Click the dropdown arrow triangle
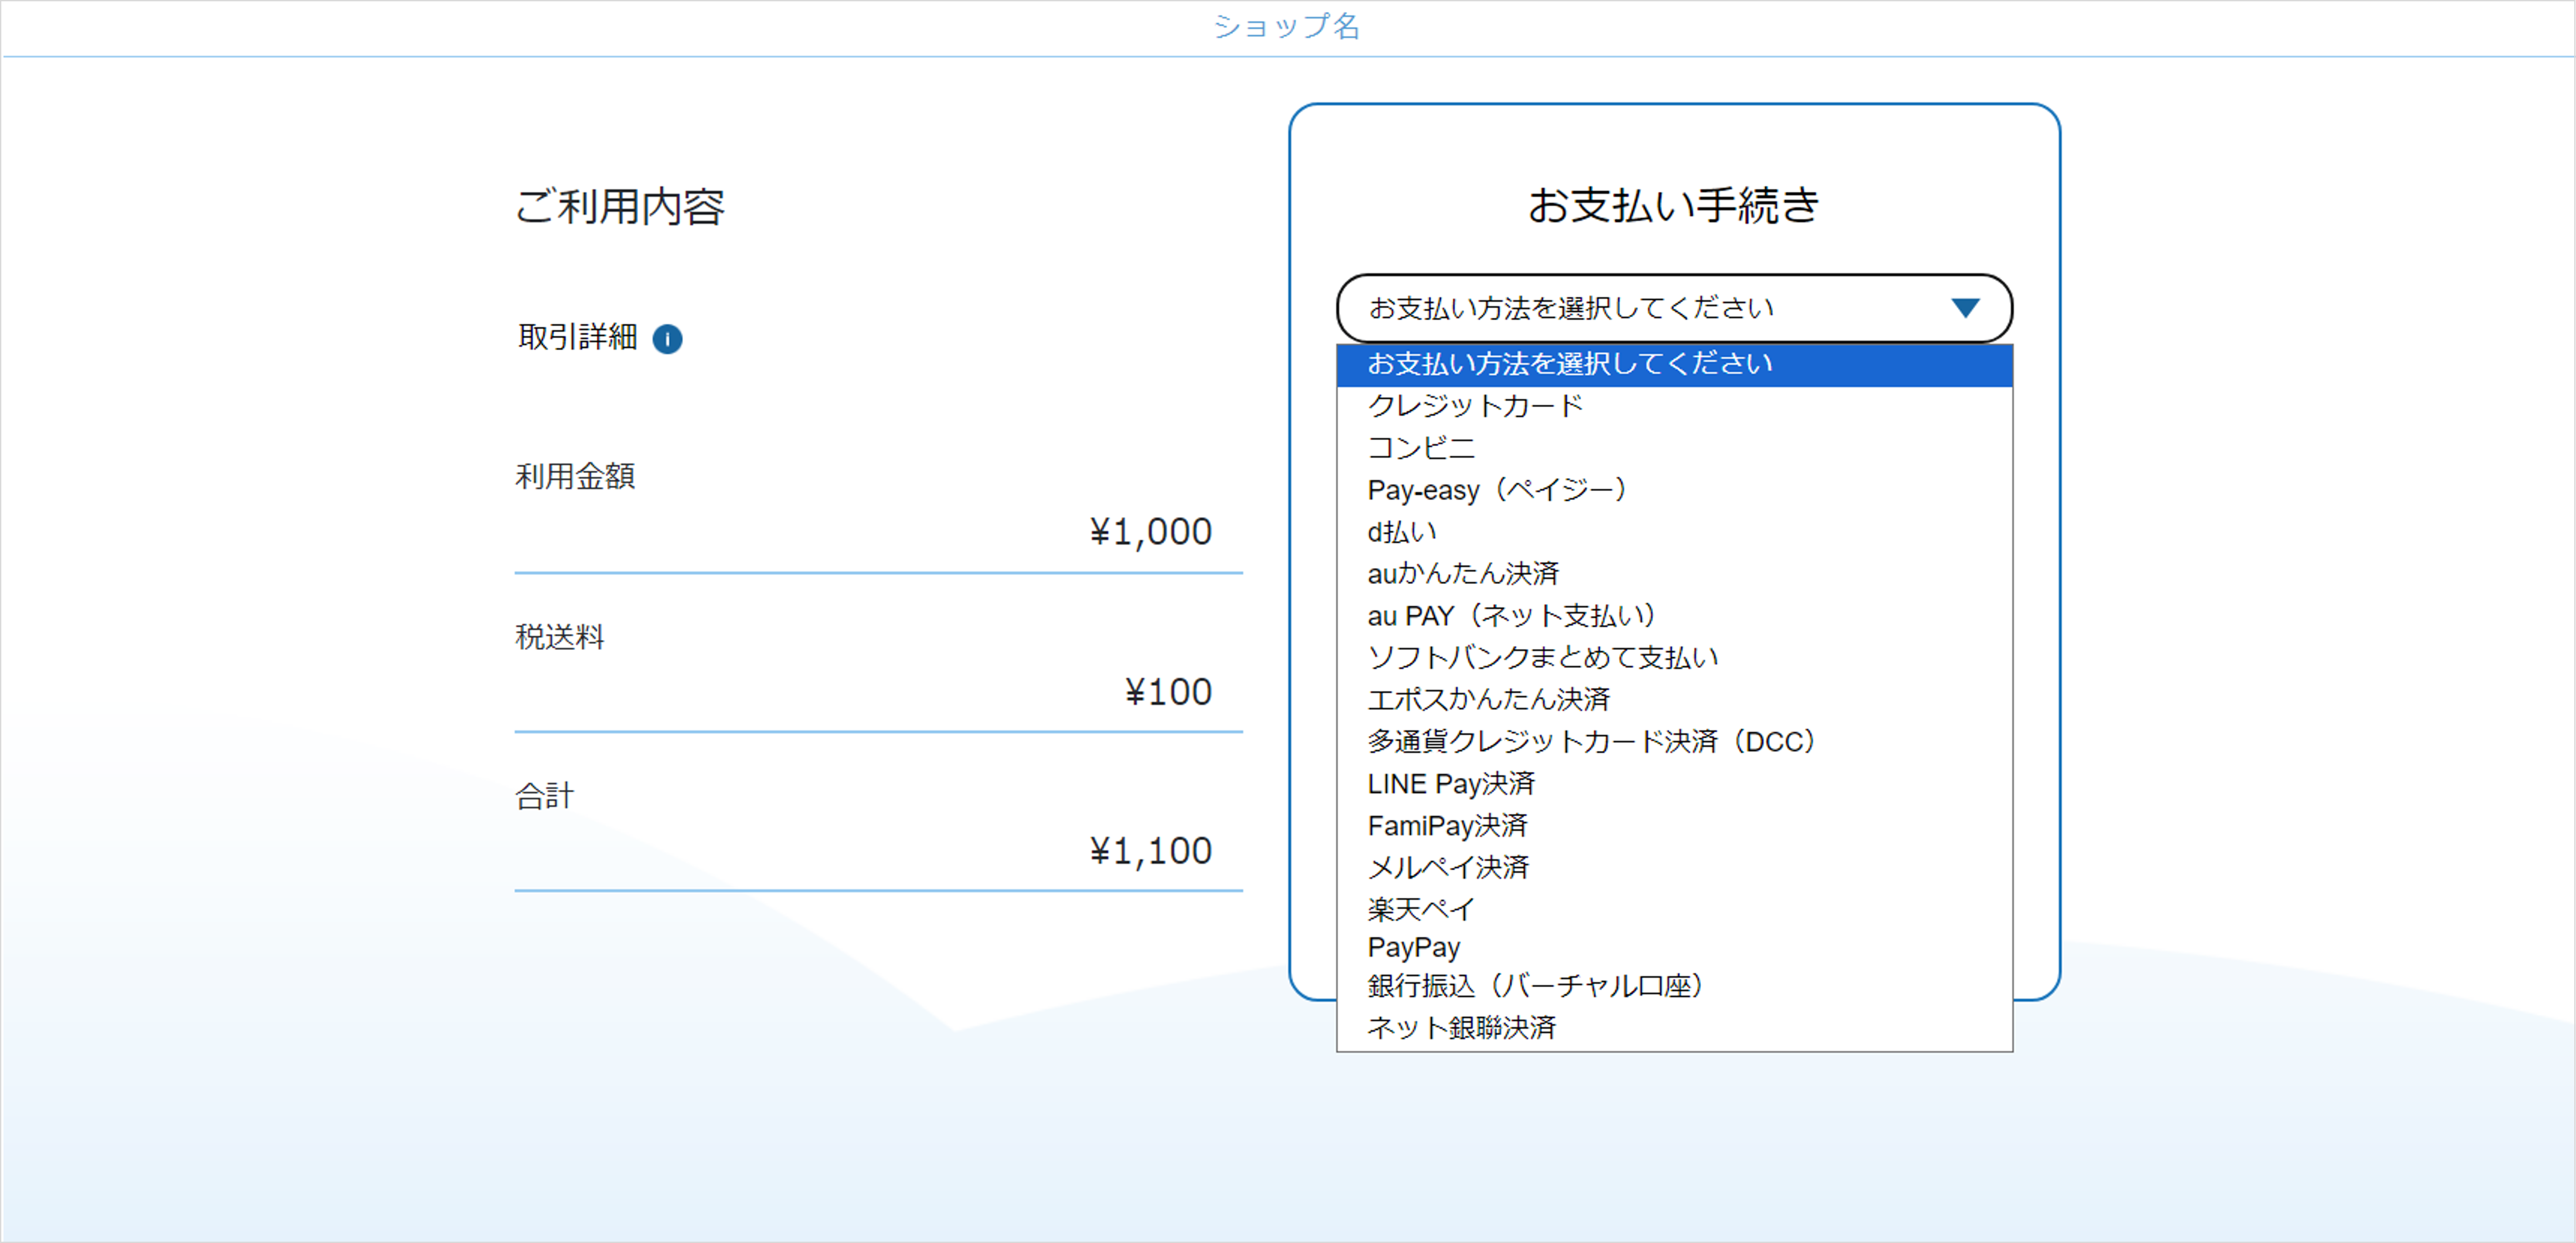Screen dimensions: 2576x1243 tap(1965, 308)
